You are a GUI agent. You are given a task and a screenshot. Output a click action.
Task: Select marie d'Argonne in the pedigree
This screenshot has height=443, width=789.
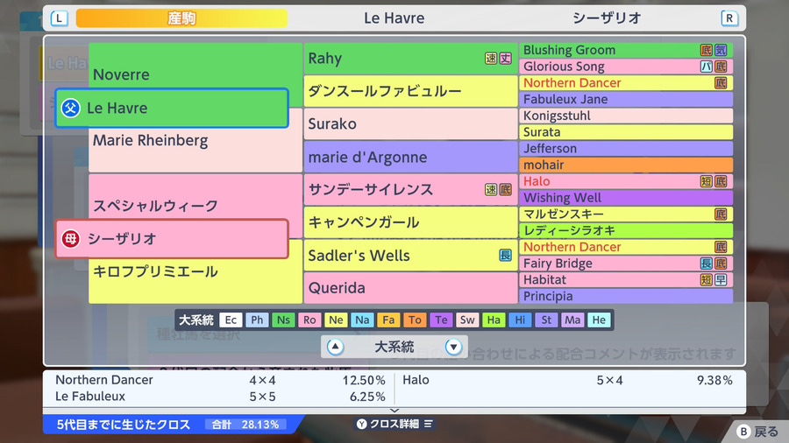point(410,157)
